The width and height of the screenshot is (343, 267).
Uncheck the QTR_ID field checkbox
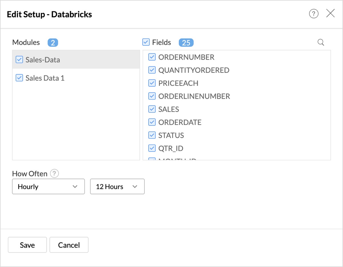tap(152, 148)
